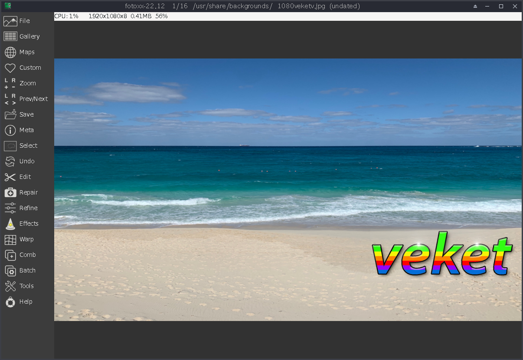
Task: Open the Comb combine menu
Action: point(20,255)
